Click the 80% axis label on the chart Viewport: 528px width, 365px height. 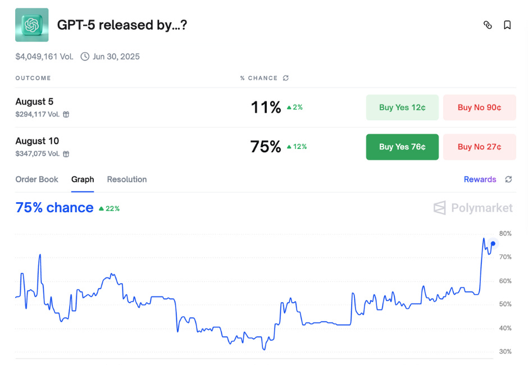coord(505,234)
